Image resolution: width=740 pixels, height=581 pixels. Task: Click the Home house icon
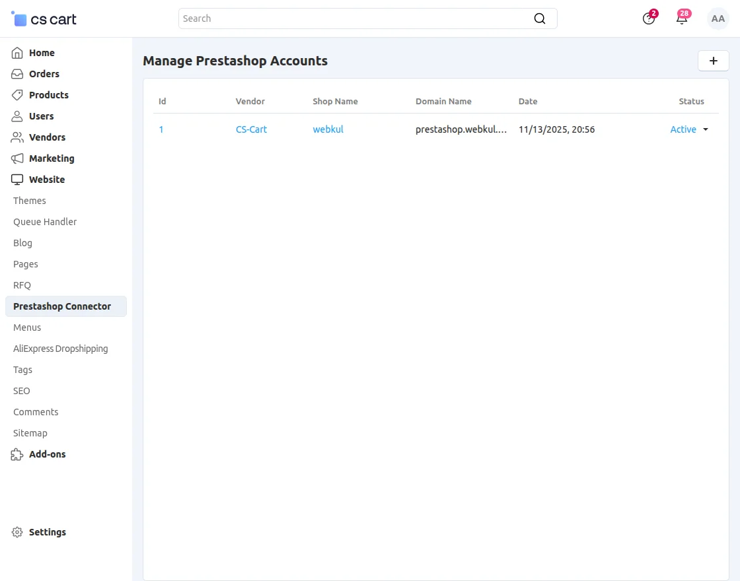17,53
